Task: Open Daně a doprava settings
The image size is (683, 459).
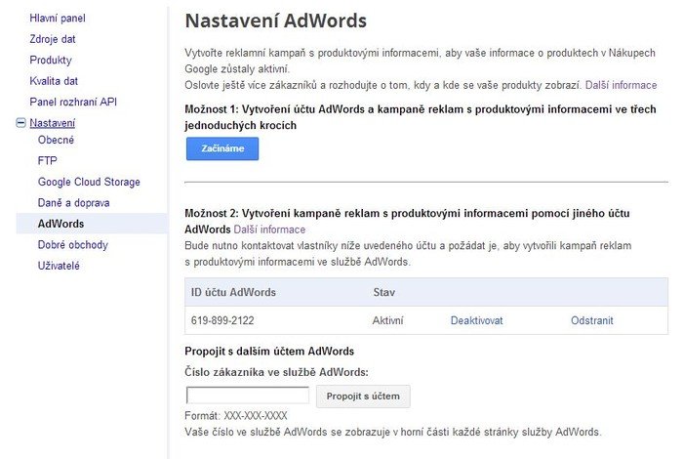Action: click(73, 203)
